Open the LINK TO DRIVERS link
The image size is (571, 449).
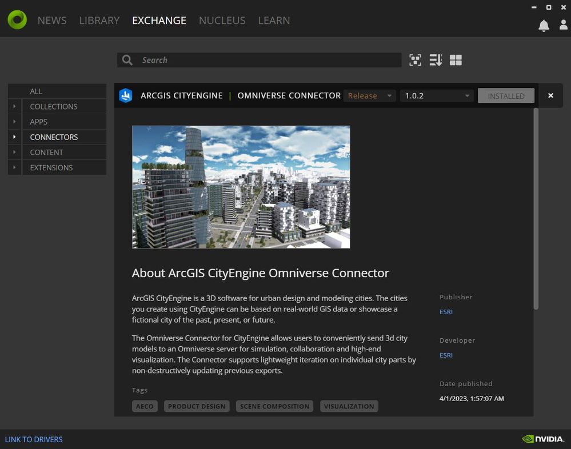pos(34,439)
